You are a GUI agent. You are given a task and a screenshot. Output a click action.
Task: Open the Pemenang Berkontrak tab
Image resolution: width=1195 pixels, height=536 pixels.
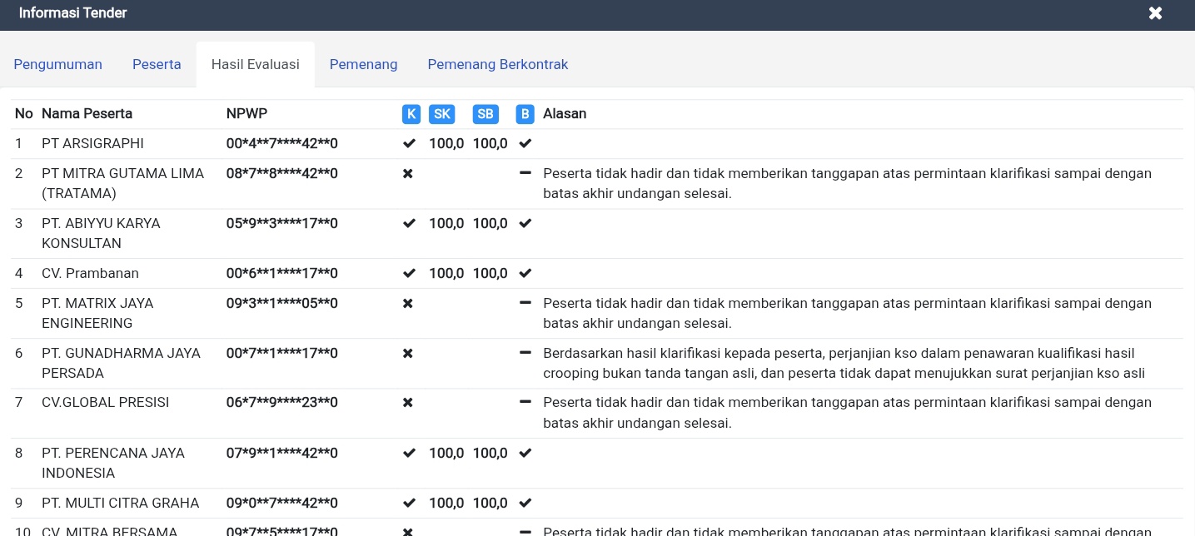[497, 65]
